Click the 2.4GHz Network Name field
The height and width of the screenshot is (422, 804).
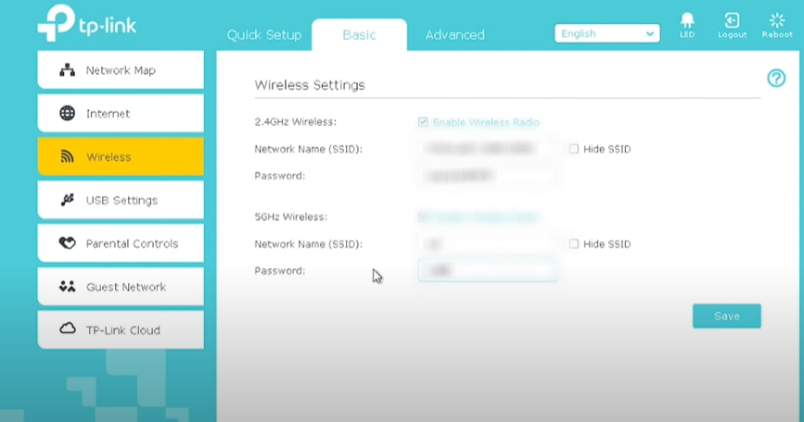[488, 149]
